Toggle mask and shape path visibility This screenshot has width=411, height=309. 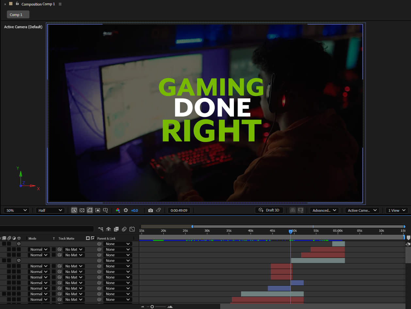90,210
